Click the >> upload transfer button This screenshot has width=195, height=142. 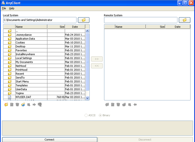point(97,59)
